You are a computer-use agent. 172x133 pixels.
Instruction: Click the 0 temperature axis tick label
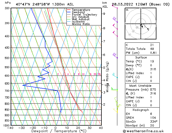point(56,128)
